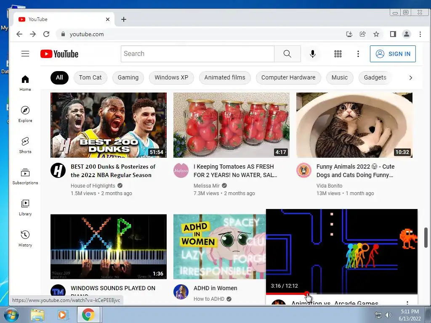Open Shorts in sidebar

tap(25, 145)
